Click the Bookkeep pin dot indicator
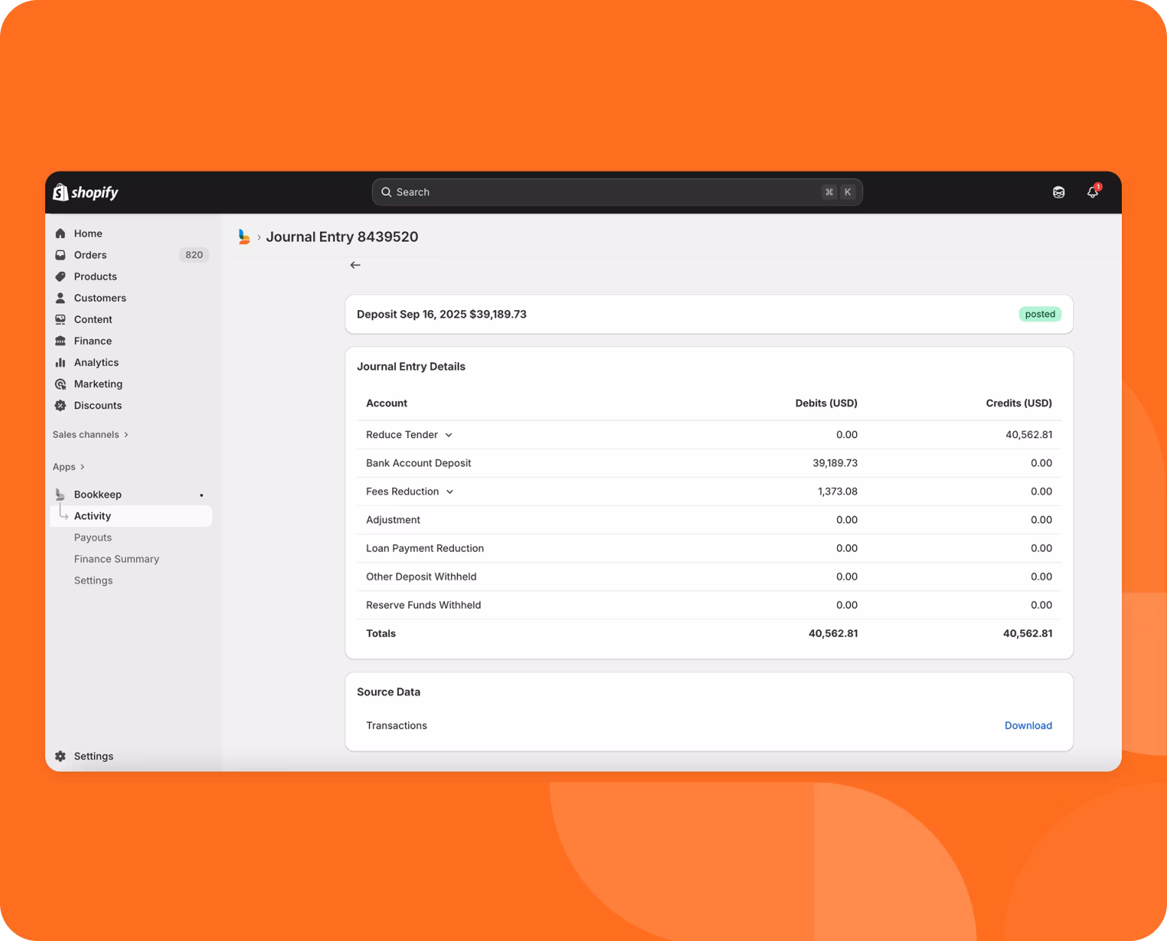This screenshot has height=941, width=1167. pyautogui.click(x=201, y=495)
